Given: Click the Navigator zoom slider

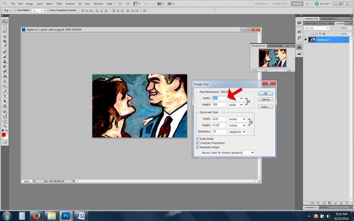Looking at the screenshot, I should 277,70.
